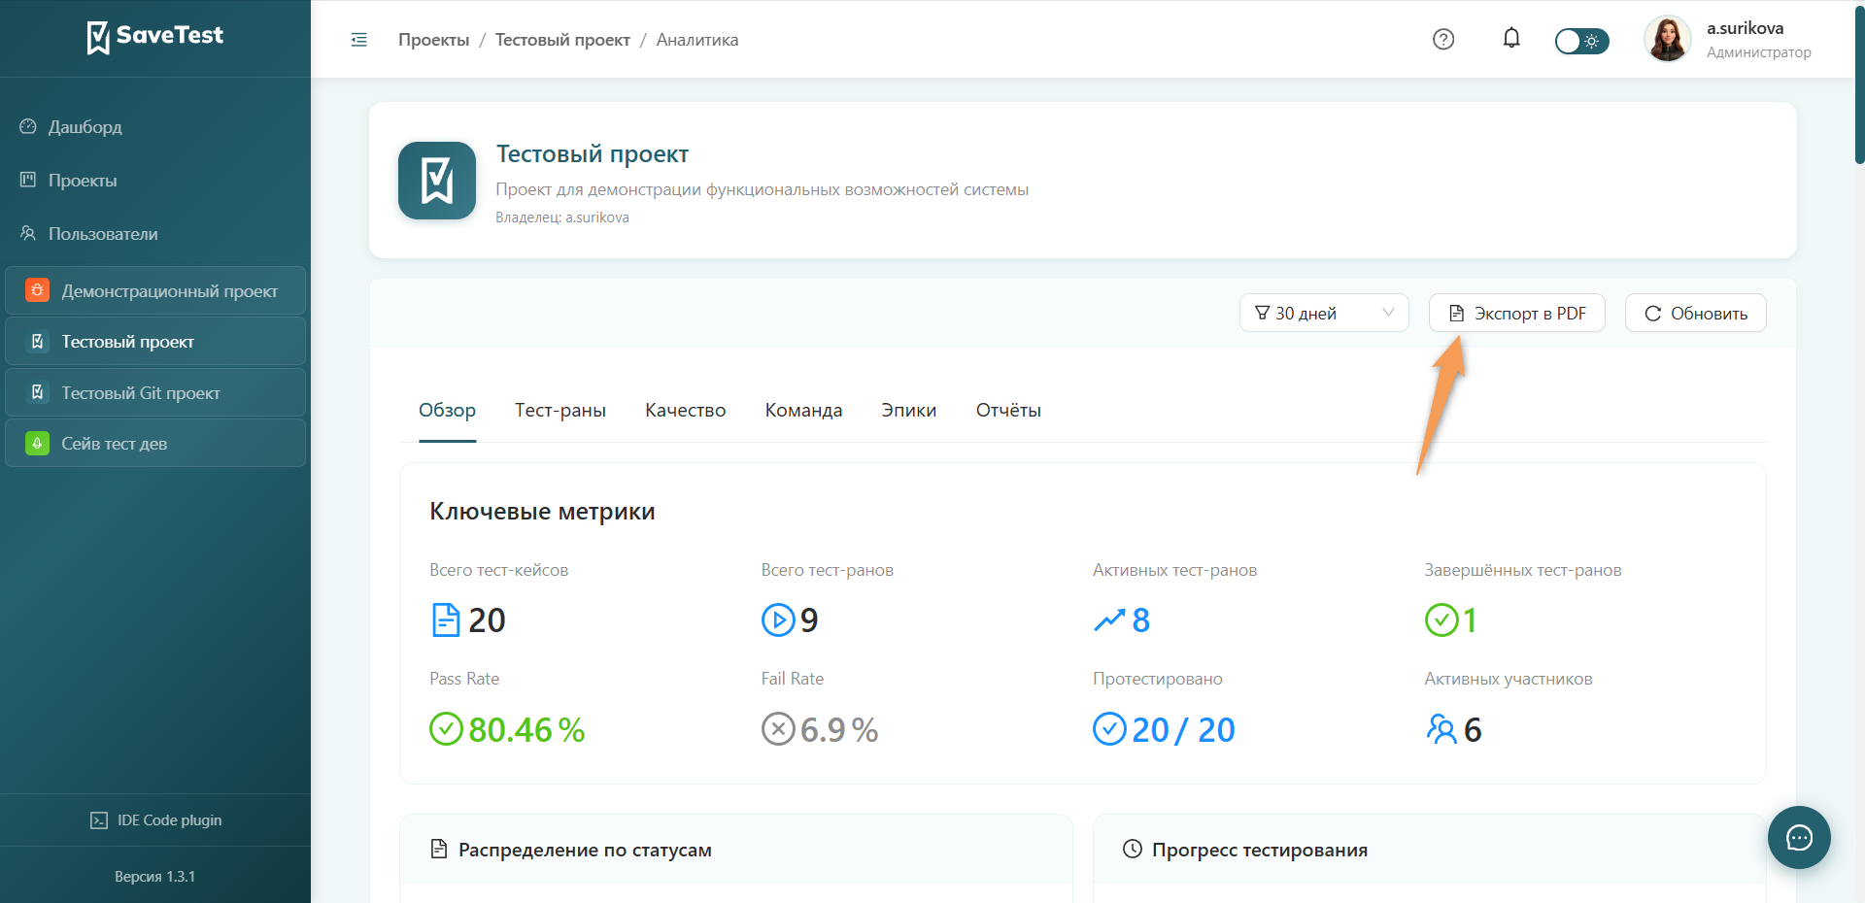Click the Тестовый Git проект icon
Image resolution: width=1865 pixels, height=903 pixels.
pos(37,392)
